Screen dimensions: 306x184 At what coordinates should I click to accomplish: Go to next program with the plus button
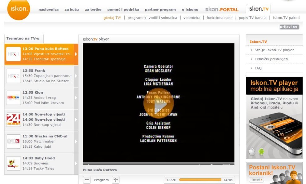pyautogui.click(x=116, y=180)
